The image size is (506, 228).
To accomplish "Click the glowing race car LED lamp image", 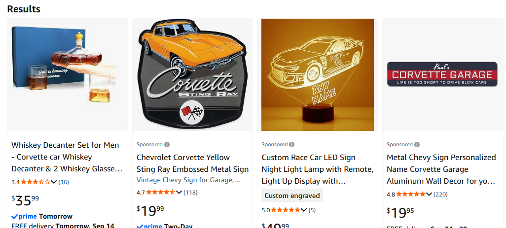I will [318, 75].
